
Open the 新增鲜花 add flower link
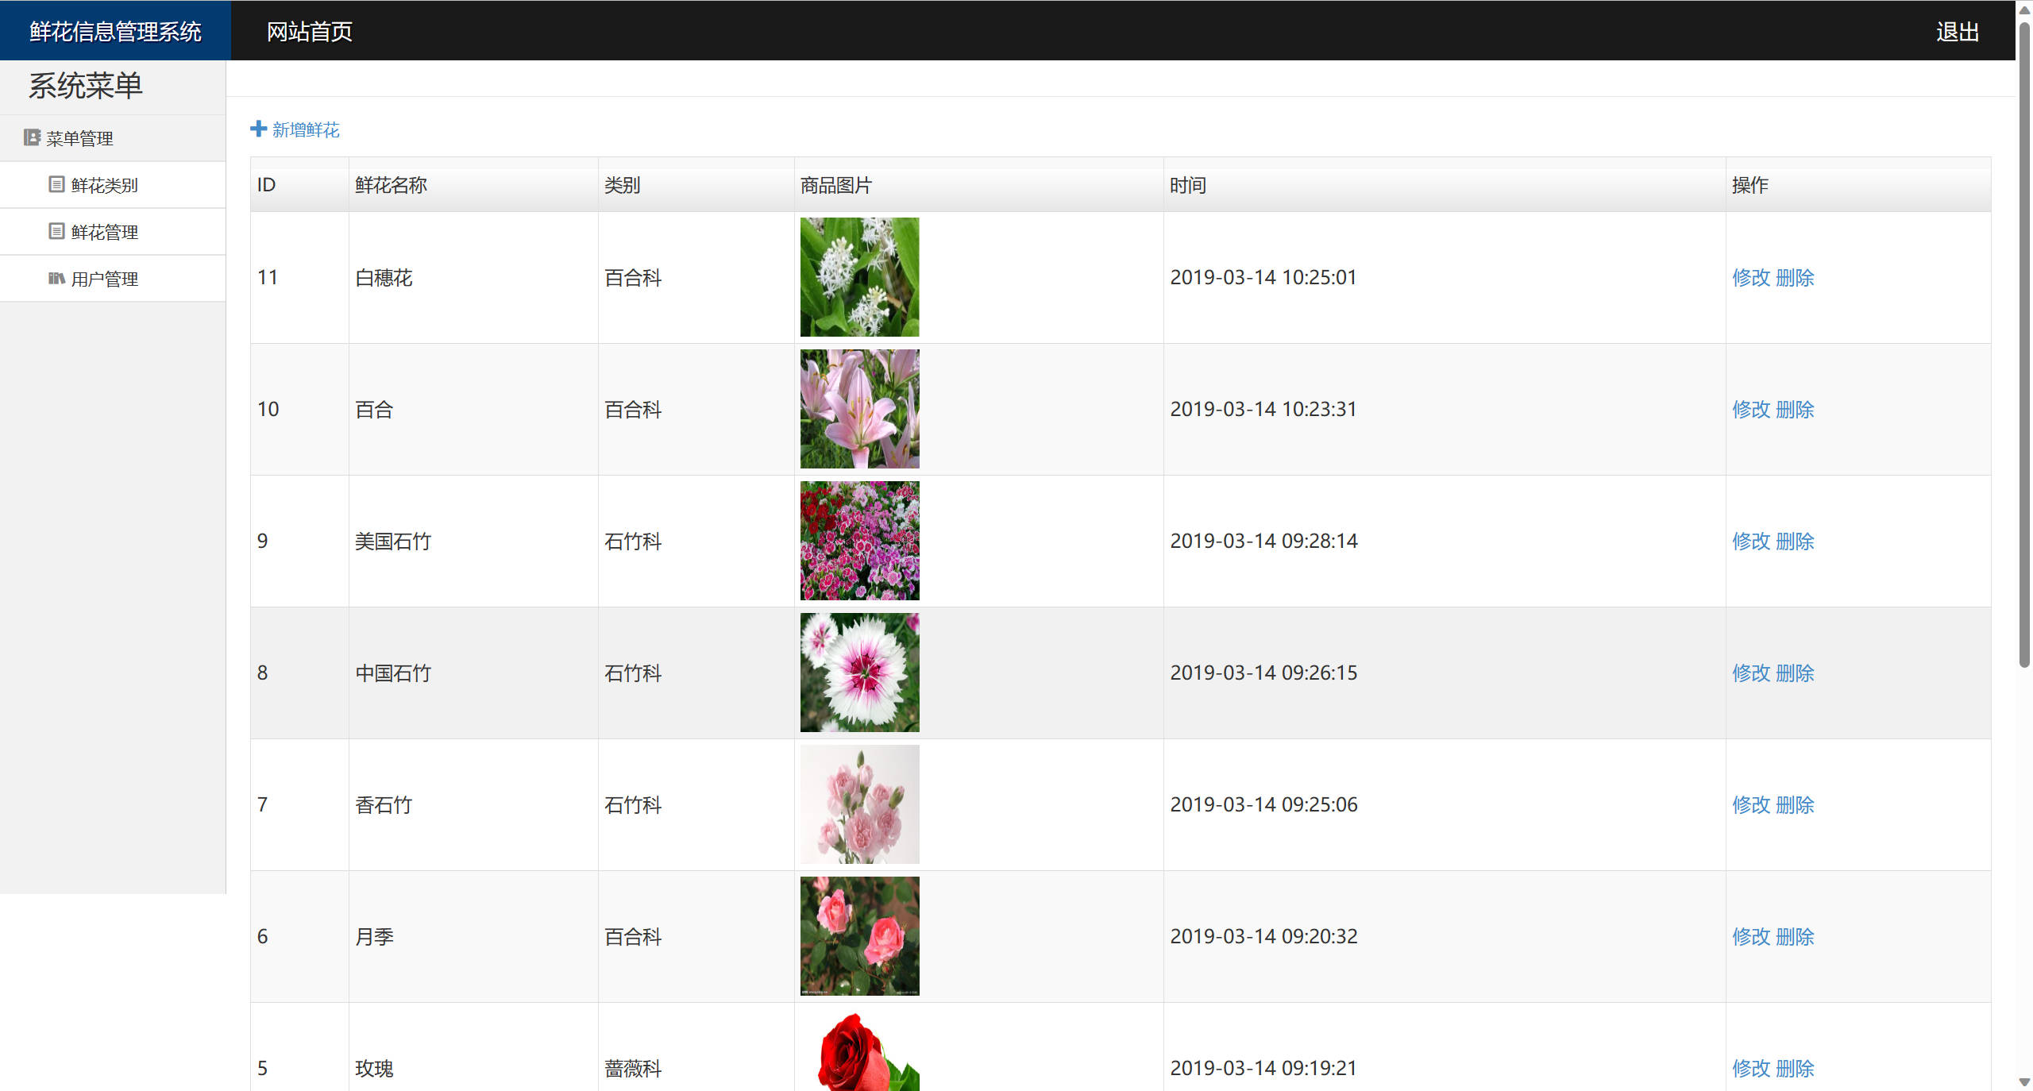click(306, 129)
